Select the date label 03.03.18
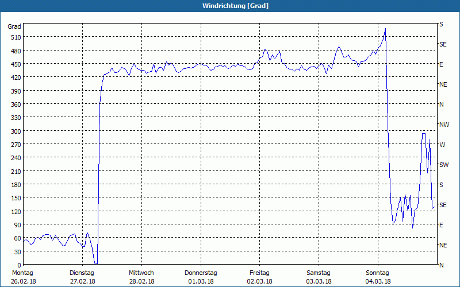The height and width of the screenshot is (287, 460). pos(319,282)
